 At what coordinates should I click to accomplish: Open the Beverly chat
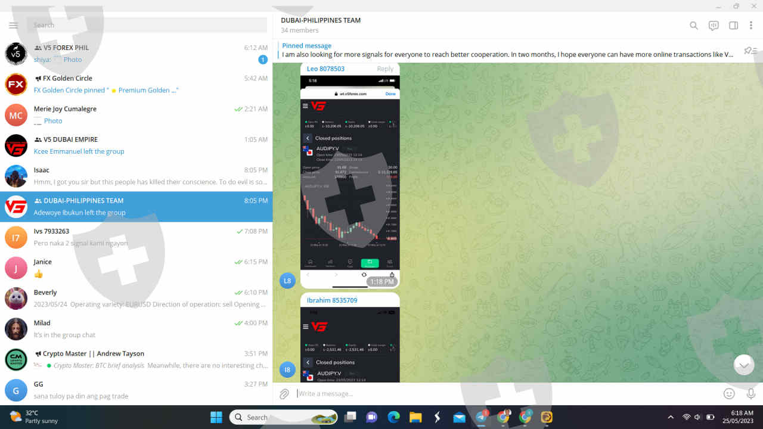[136, 299]
